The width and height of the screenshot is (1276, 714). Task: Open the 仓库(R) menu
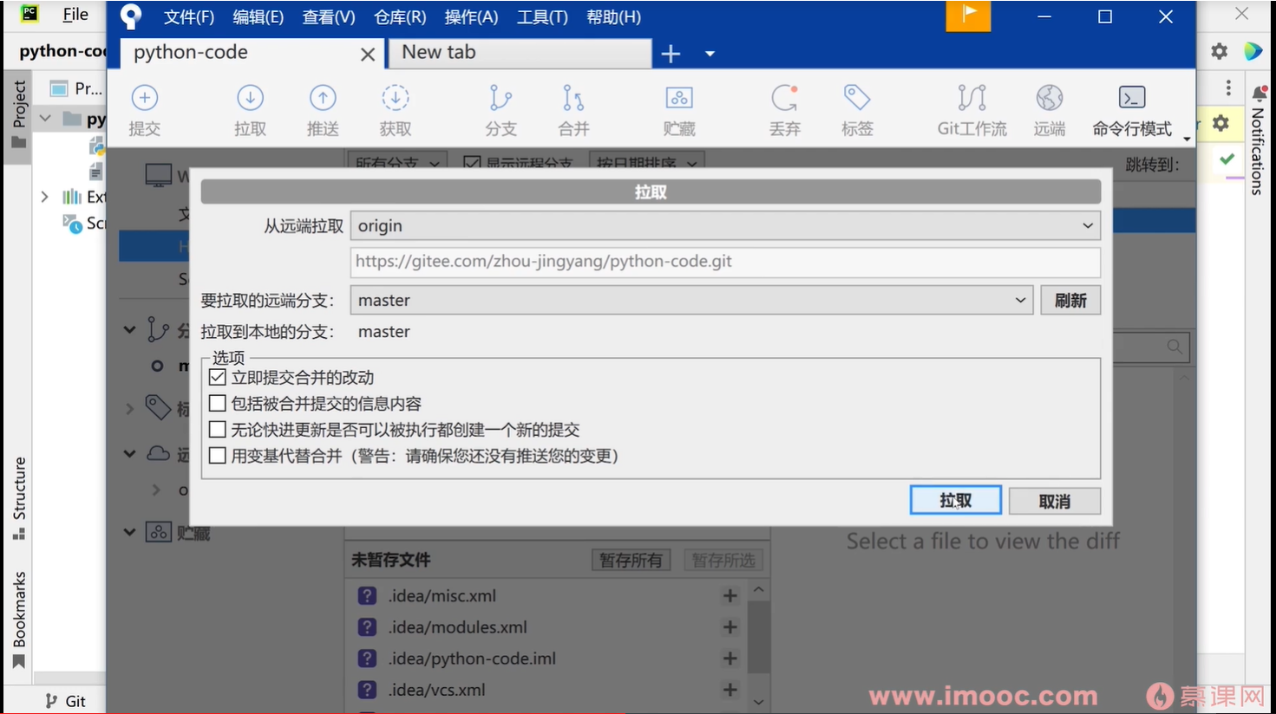[x=399, y=16]
